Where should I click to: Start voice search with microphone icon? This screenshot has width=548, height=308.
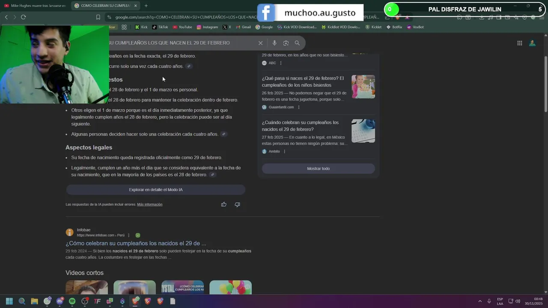point(274,43)
